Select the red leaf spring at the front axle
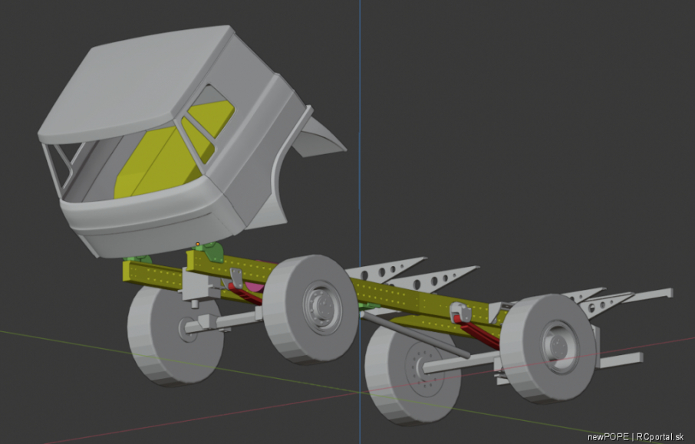The width and height of the screenshot is (695, 444). pos(245,294)
